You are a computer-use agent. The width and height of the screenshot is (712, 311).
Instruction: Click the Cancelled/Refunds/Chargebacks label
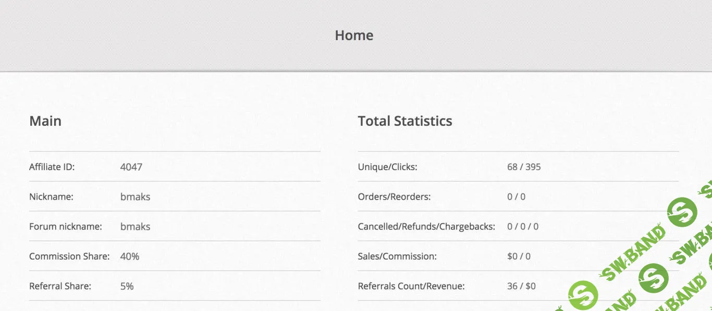pos(426,227)
